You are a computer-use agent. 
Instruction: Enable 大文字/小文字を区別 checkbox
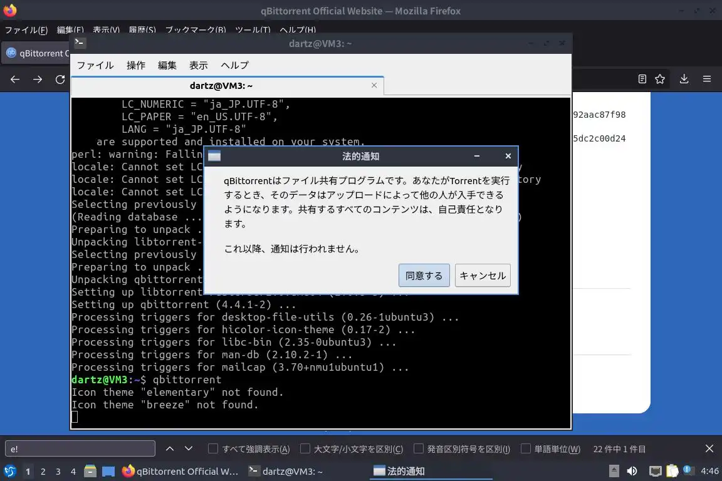point(305,448)
